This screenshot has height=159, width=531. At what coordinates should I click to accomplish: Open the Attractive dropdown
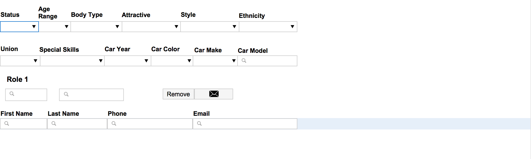point(151,27)
